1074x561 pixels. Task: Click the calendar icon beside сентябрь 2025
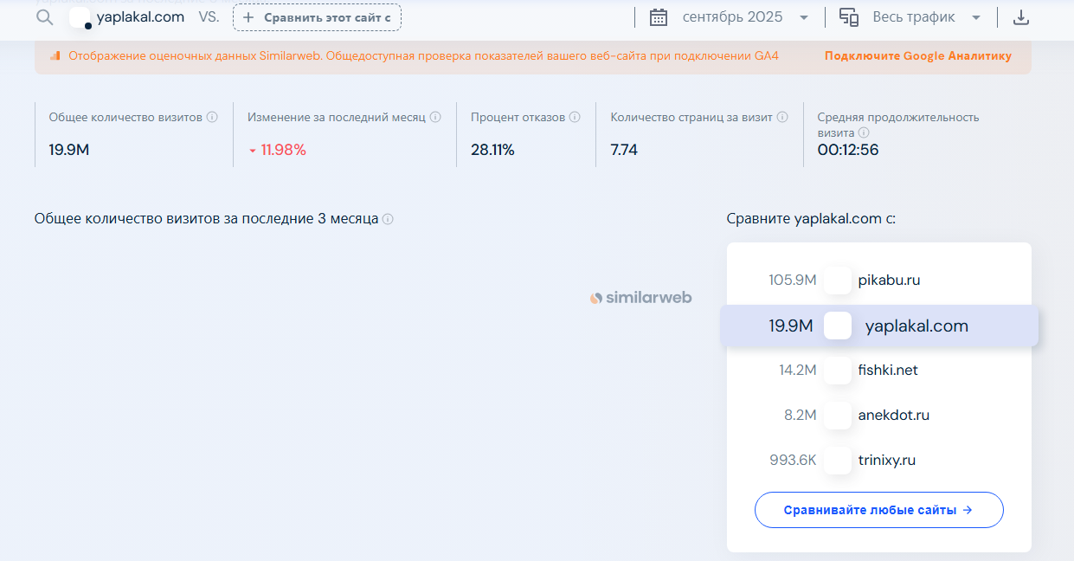(659, 17)
